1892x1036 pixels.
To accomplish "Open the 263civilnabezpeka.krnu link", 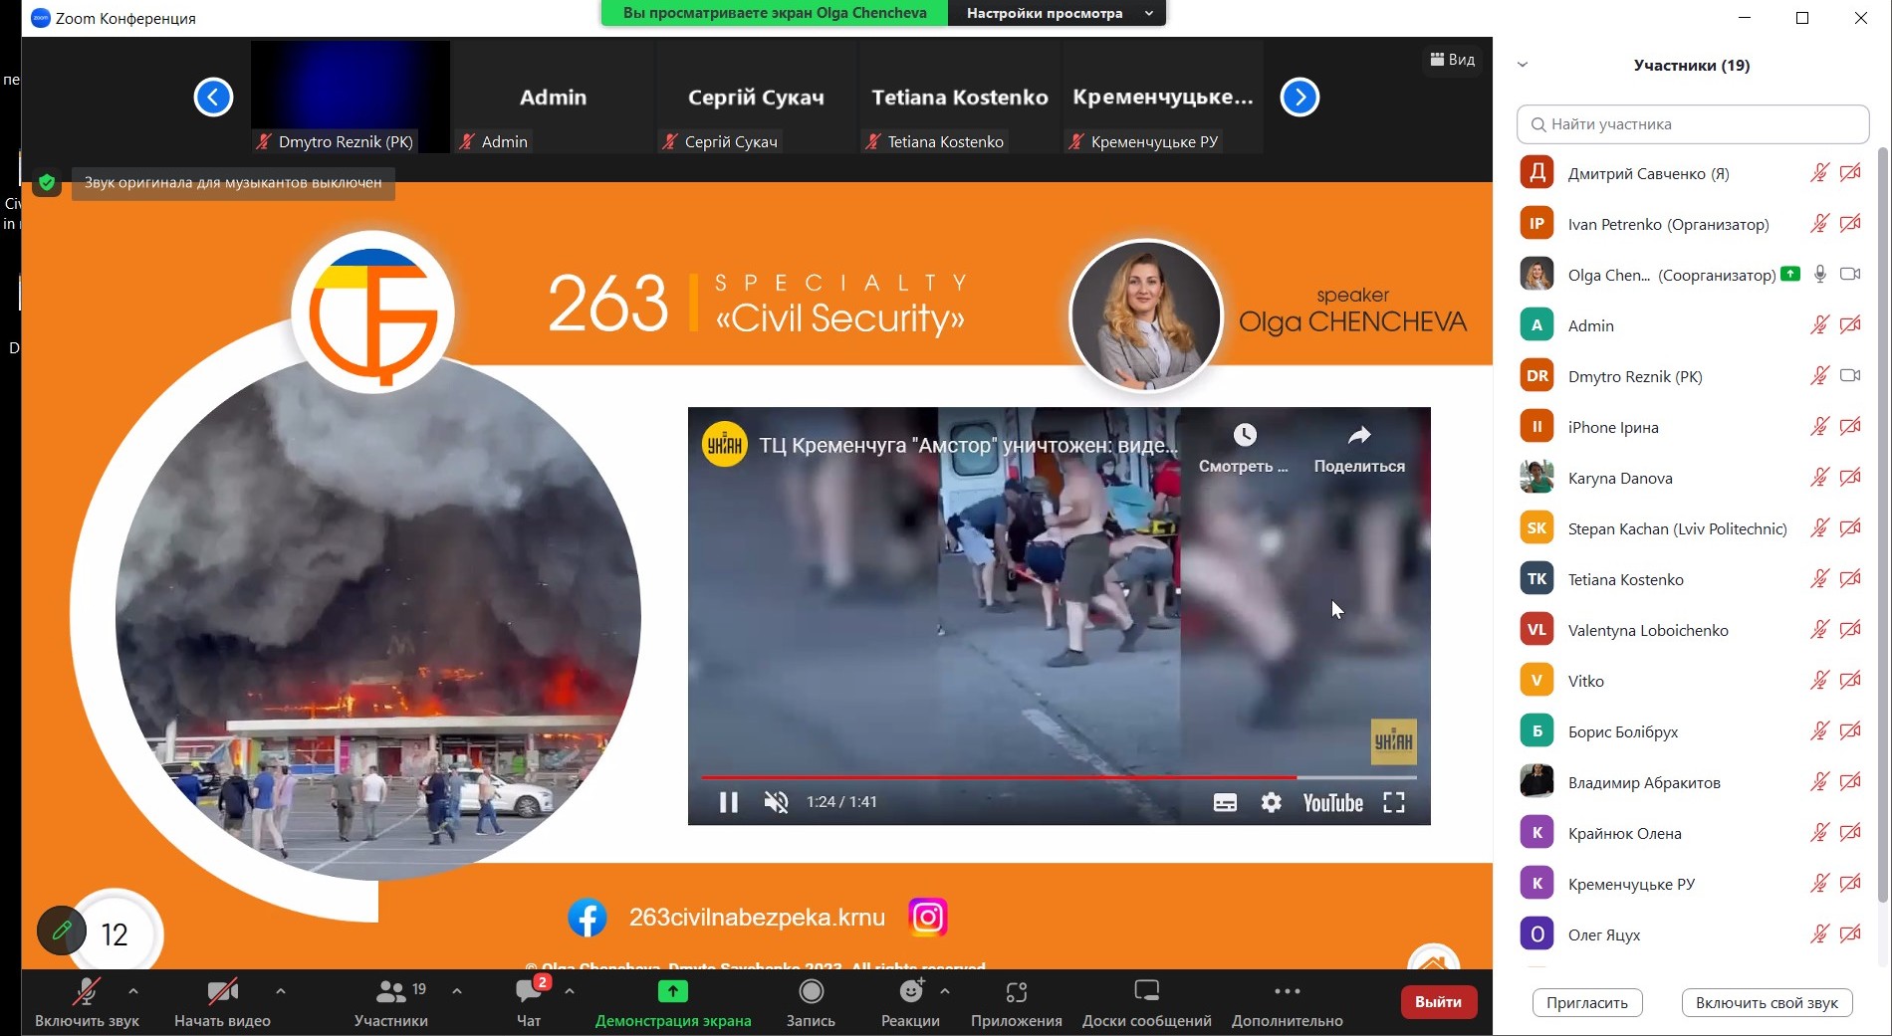I will coord(757,918).
